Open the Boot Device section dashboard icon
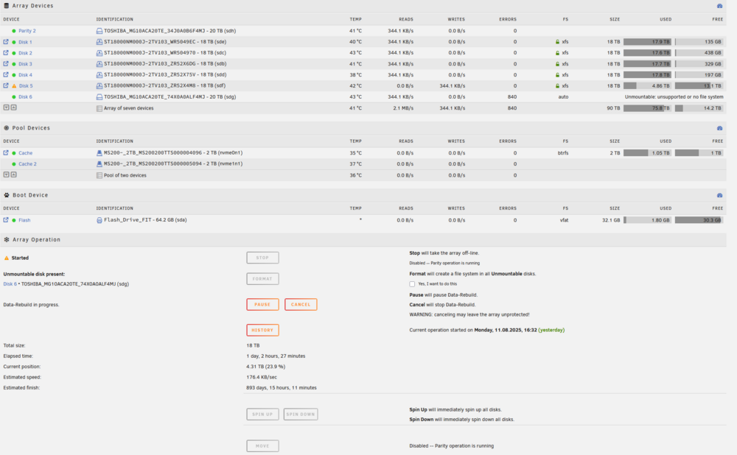The height and width of the screenshot is (455, 737). 719,195
